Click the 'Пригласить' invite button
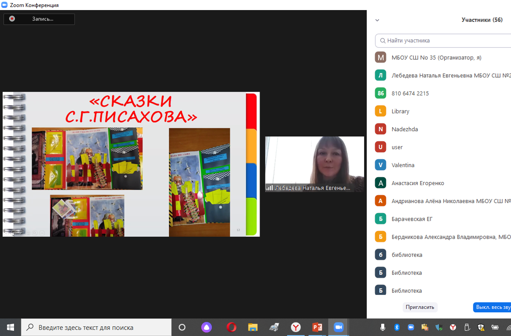The image size is (511, 336). (x=420, y=307)
